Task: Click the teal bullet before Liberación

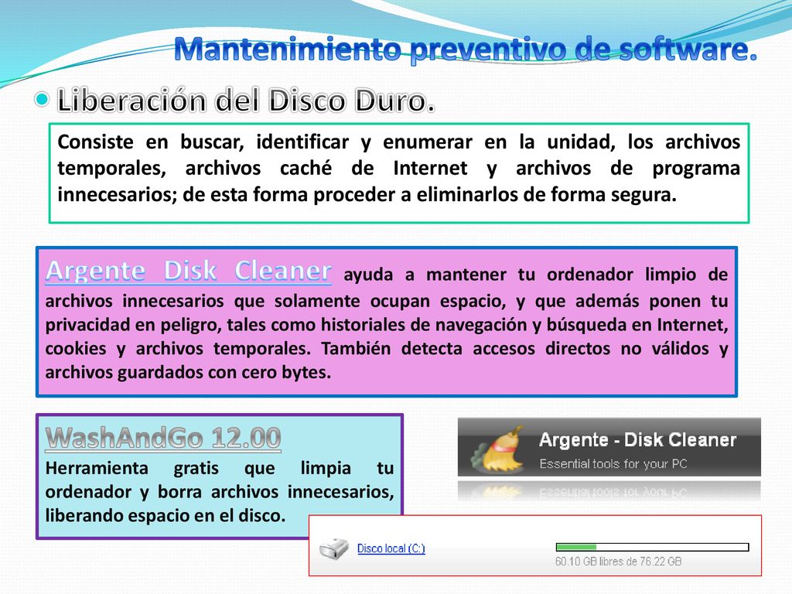Action: (x=42, y=99)
